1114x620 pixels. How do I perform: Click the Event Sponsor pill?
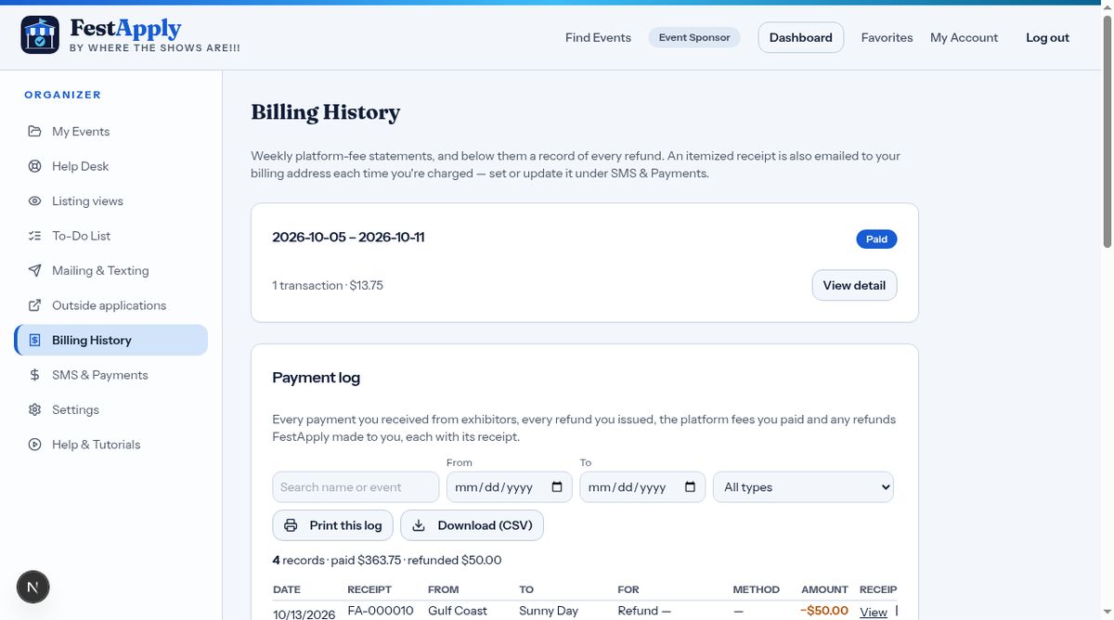point(694,37)
